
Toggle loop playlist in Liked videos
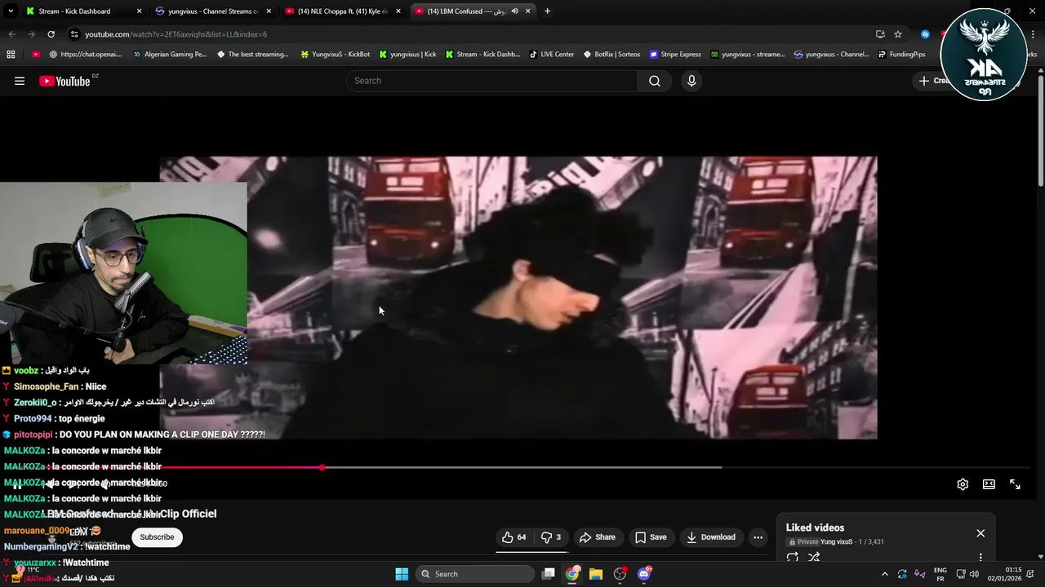click(x=792, y=558)
